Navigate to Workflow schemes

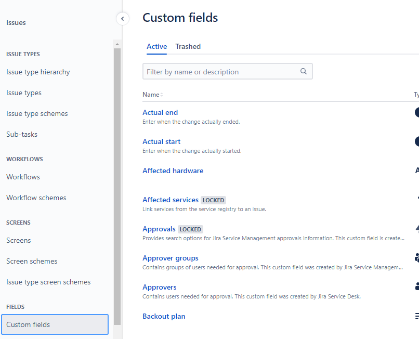tap(36, 198)
